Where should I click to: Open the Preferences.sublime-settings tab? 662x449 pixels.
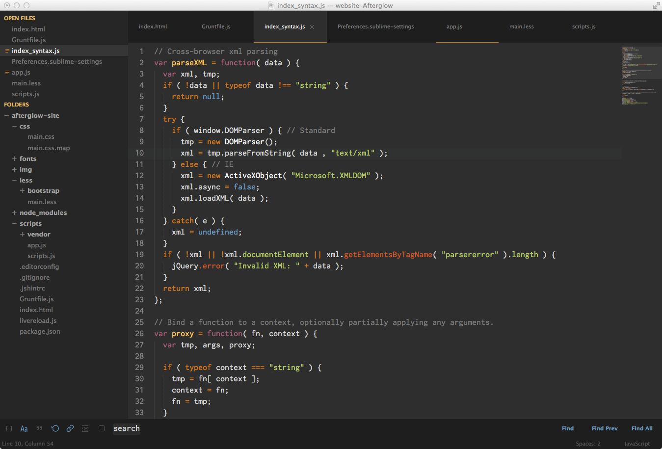(x=375, y=26)
